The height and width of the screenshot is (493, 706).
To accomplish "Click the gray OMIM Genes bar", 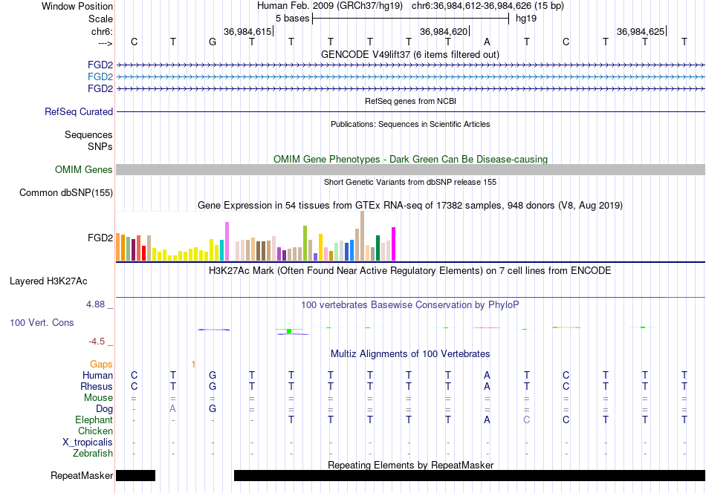I will 411,169.
